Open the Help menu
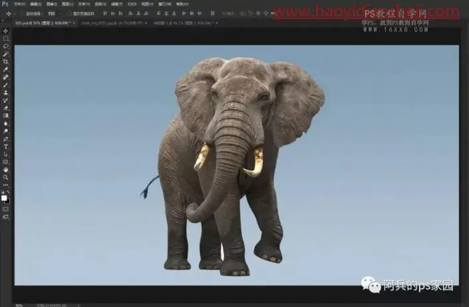469x307 pixels. pyautogui.click(x=182, y=4)
